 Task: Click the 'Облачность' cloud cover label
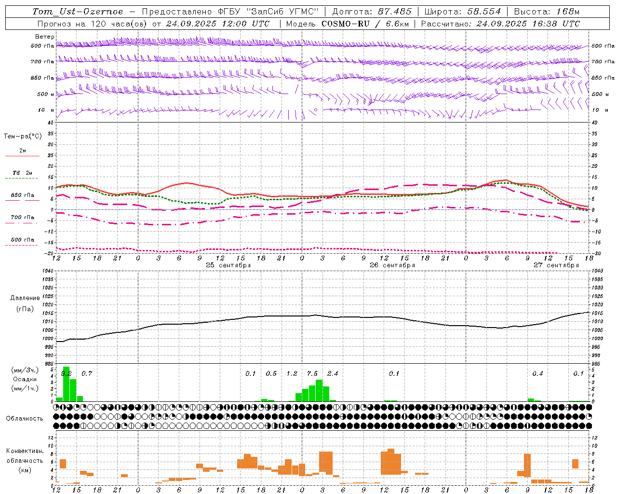25,418
